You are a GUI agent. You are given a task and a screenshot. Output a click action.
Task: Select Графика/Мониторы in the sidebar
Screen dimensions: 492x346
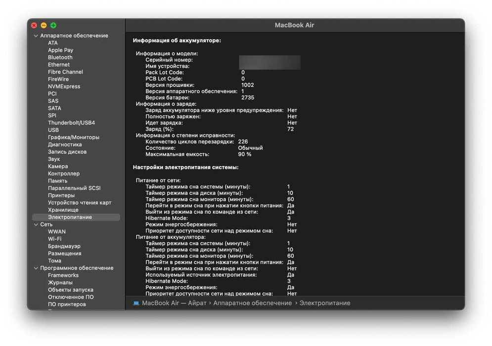click(73, 137)
